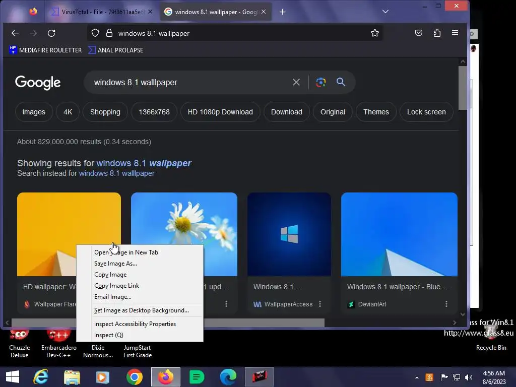Open the Windows Start button
This screenshot has height=387, width=516.
(x=13, y=377)
